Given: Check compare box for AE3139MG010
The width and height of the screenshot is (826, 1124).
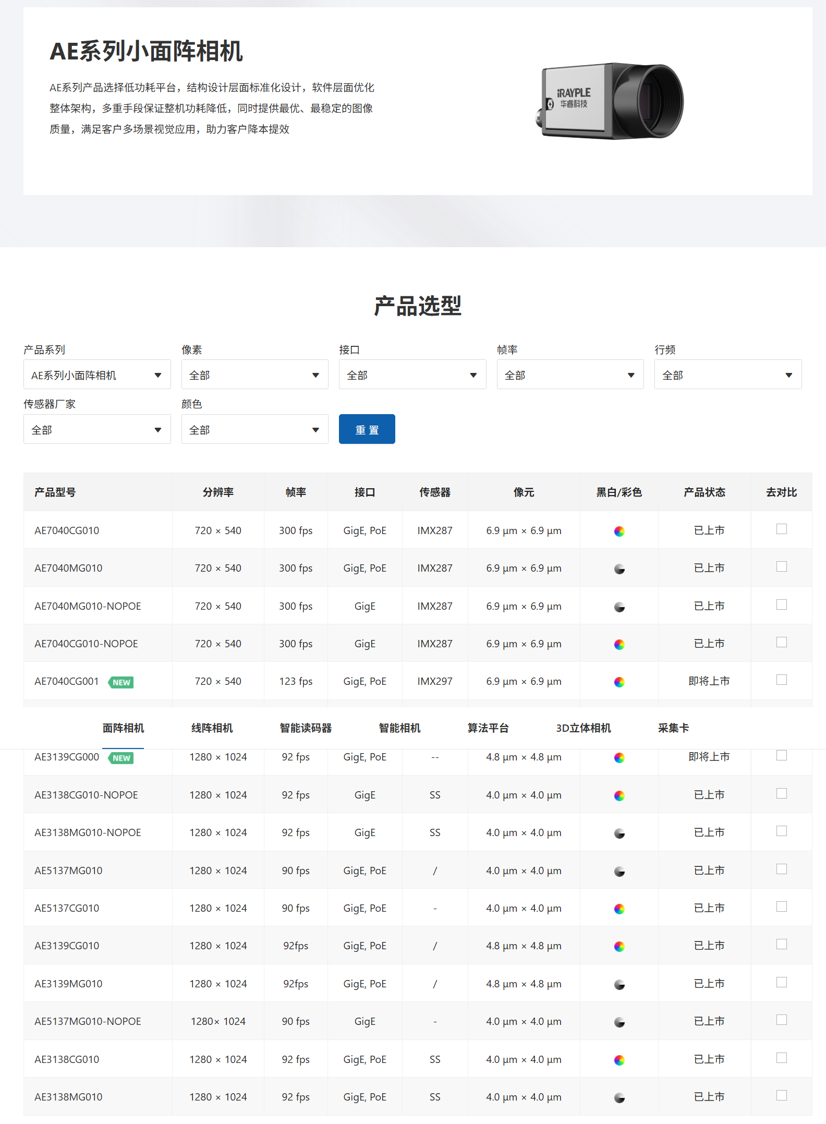Looking at the screenshot, I should (x=781, y=982).
